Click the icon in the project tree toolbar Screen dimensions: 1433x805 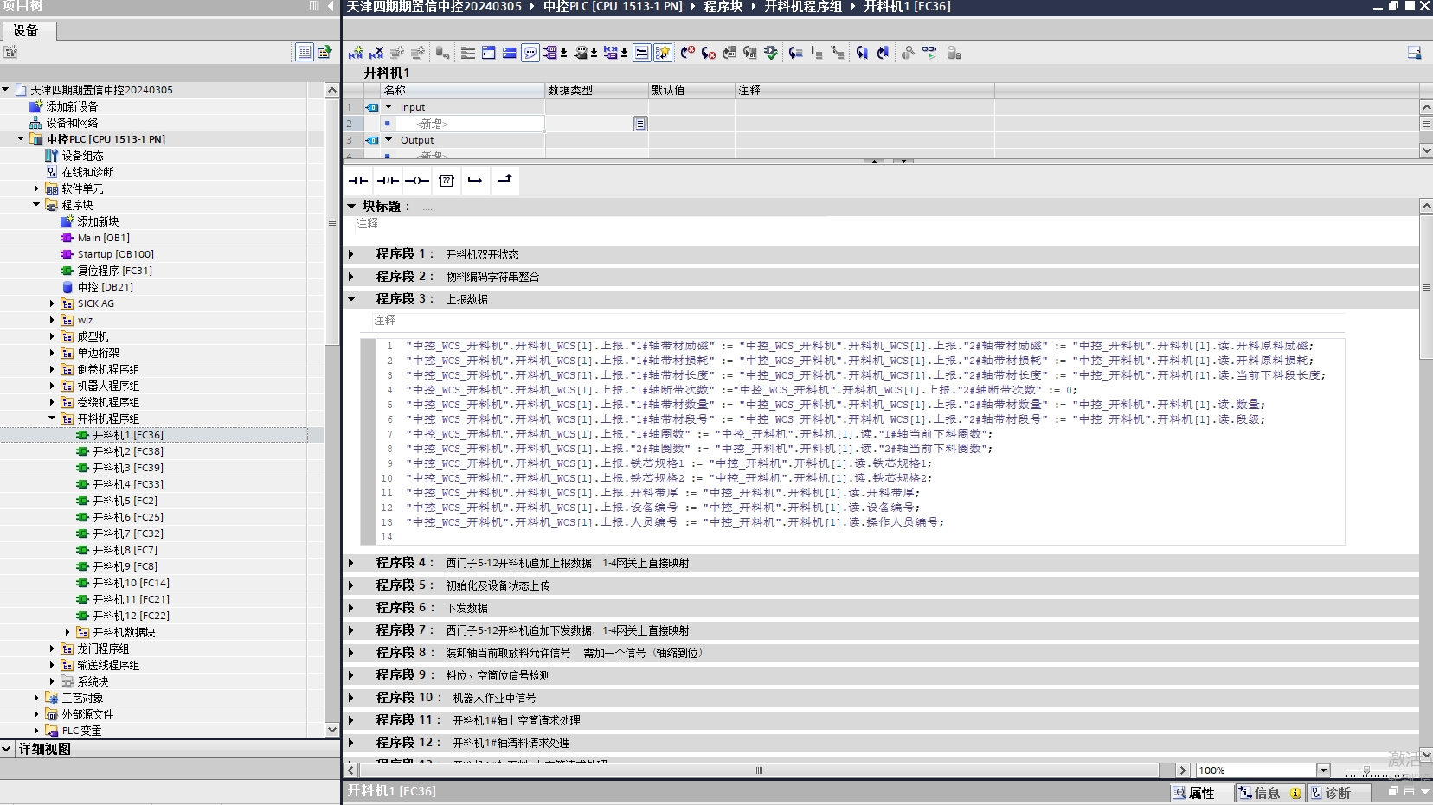pos(10,52)
